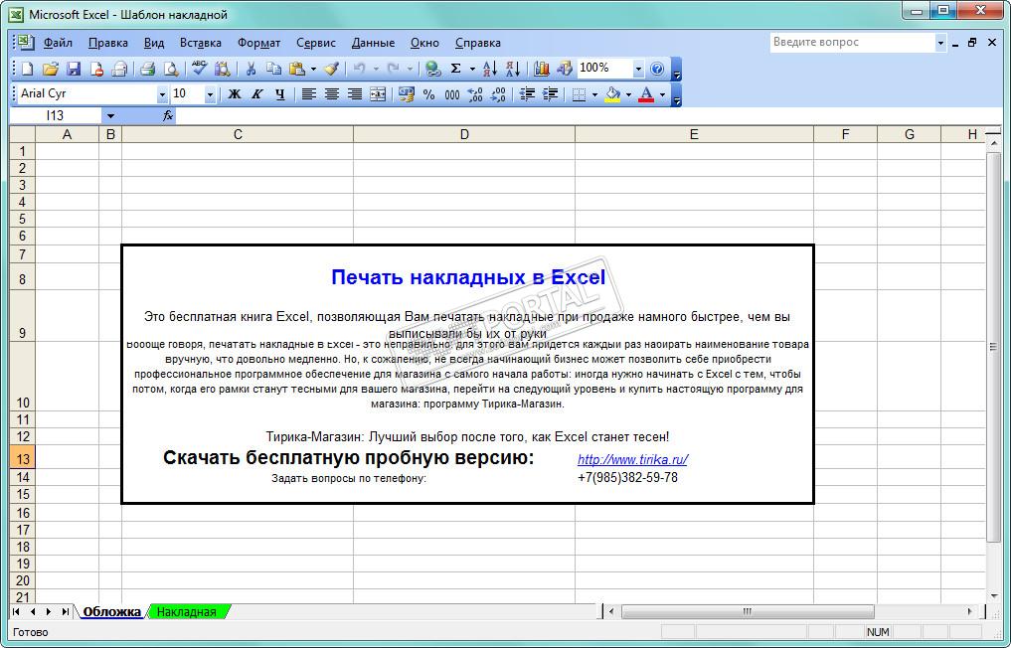
Task: Open the zoom 100% dropdown
Action: click(638, 69)
